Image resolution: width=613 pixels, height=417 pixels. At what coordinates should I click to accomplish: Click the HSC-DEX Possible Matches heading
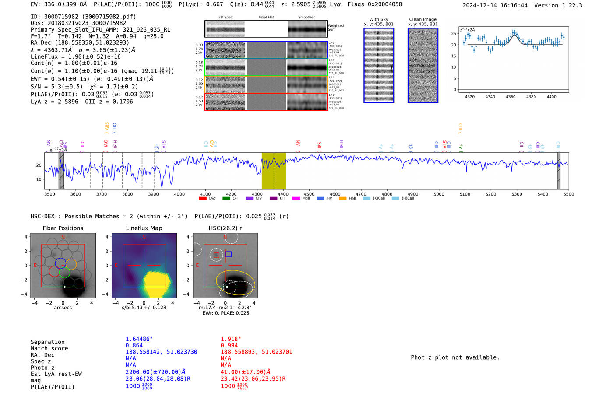tap(109, 216)
